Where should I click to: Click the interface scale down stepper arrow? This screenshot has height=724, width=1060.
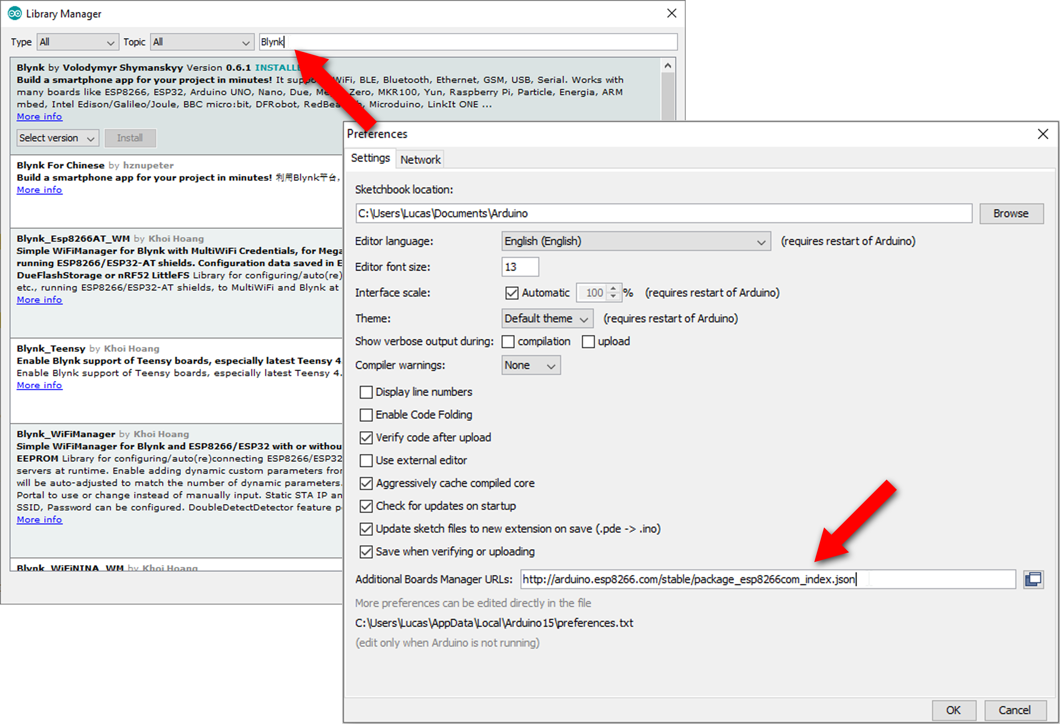614,296
